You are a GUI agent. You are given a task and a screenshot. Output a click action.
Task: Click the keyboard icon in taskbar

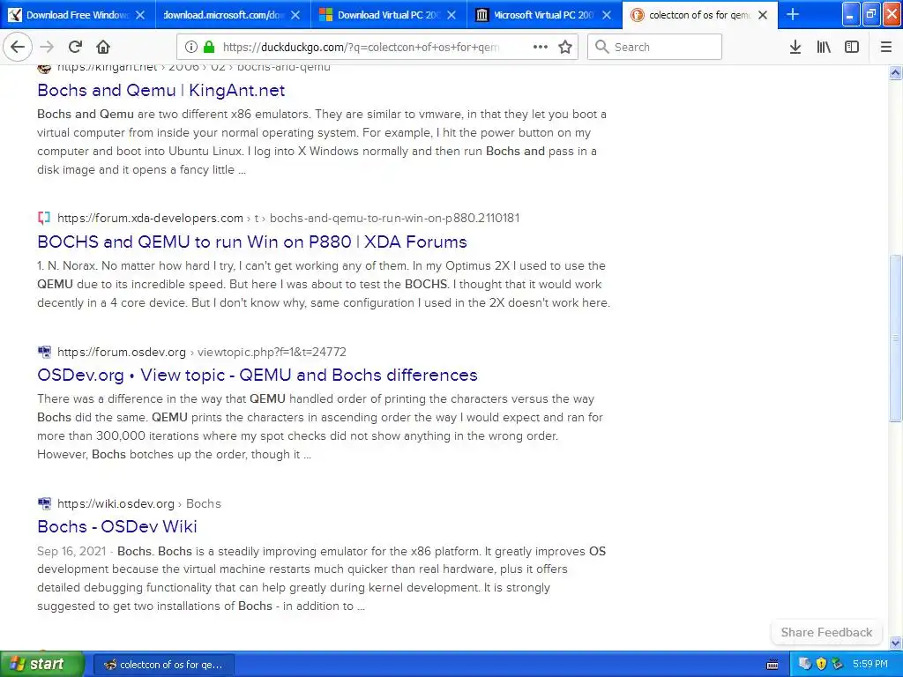click(x=772, y=665)
